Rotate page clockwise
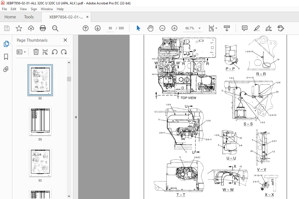Viewport: 299px width, 199px height. point(64,52)
